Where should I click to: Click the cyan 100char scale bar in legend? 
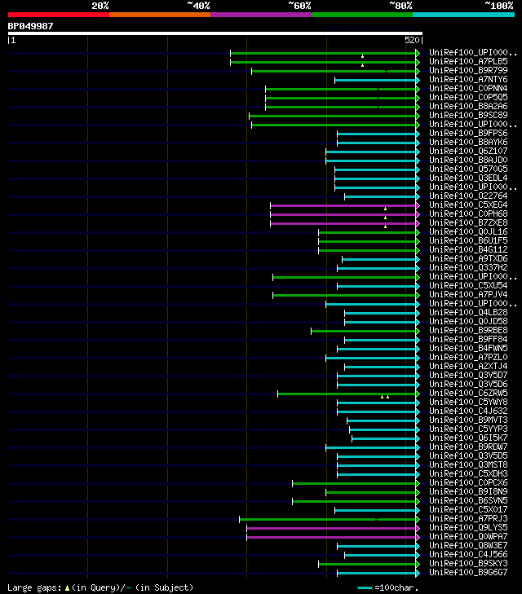coord(365,588)
